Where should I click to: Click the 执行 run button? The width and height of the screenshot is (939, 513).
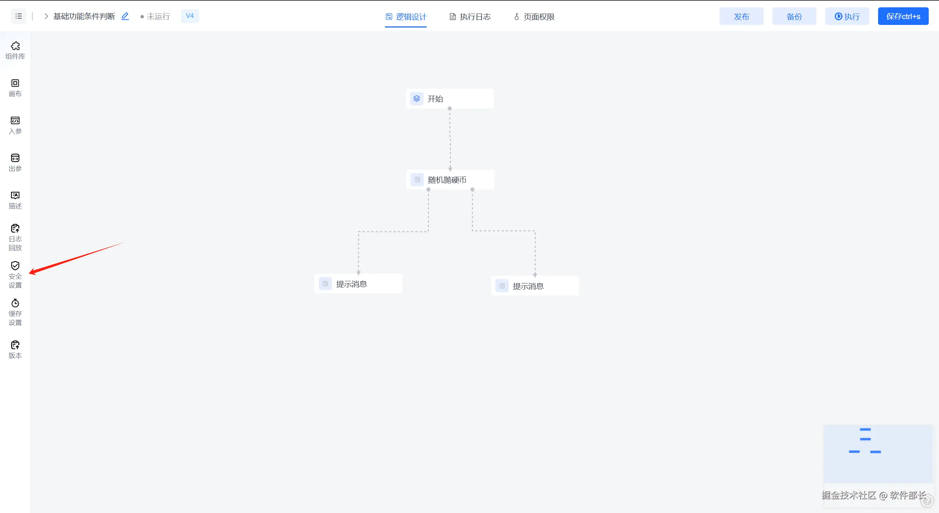click(847, 17)
